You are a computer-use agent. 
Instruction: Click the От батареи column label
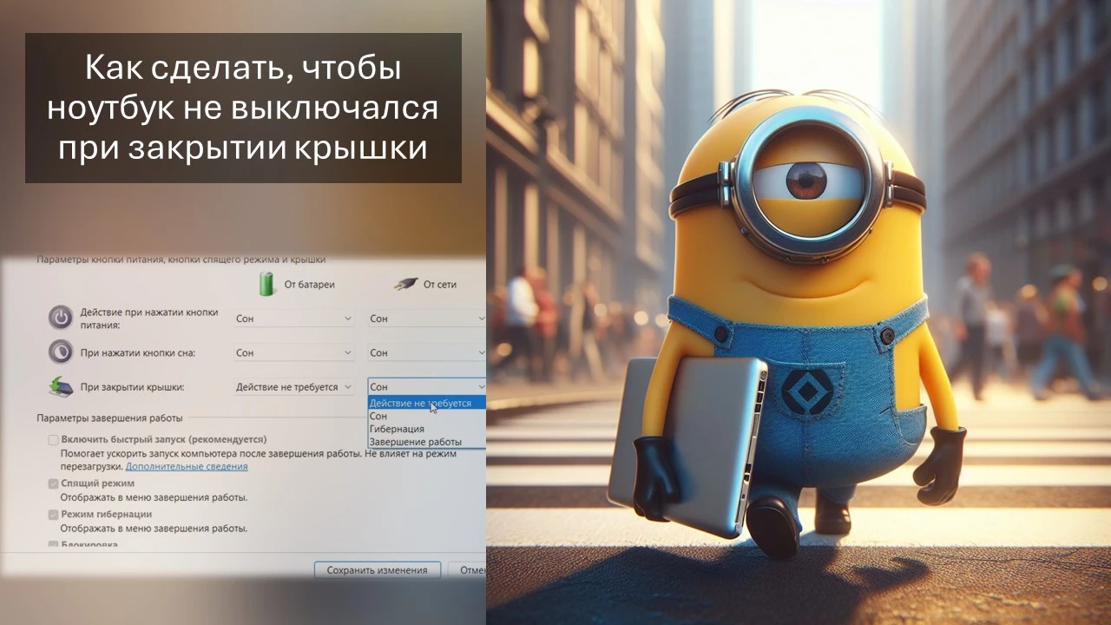(x=309, y=284)
